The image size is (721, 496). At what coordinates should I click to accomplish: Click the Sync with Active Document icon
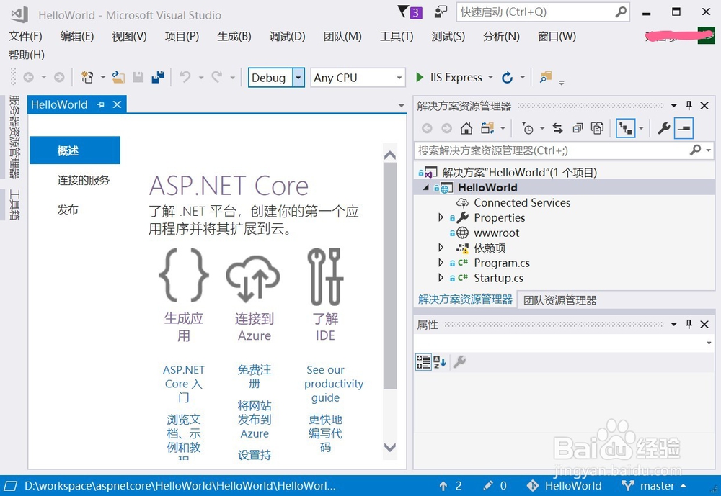pyautogui.click(x=557, y=127)
